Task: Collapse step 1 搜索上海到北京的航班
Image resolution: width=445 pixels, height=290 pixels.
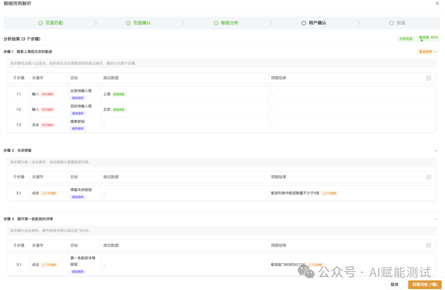Action: point(436,52)
